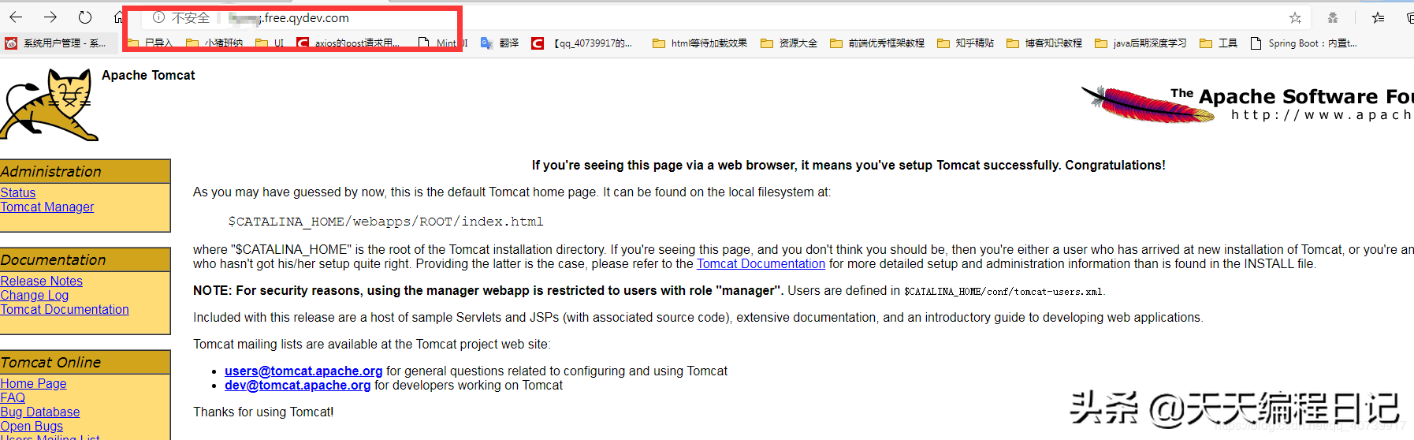
Task: Expand the 资源大全 bookmark folder
Action: pos(789,43)
